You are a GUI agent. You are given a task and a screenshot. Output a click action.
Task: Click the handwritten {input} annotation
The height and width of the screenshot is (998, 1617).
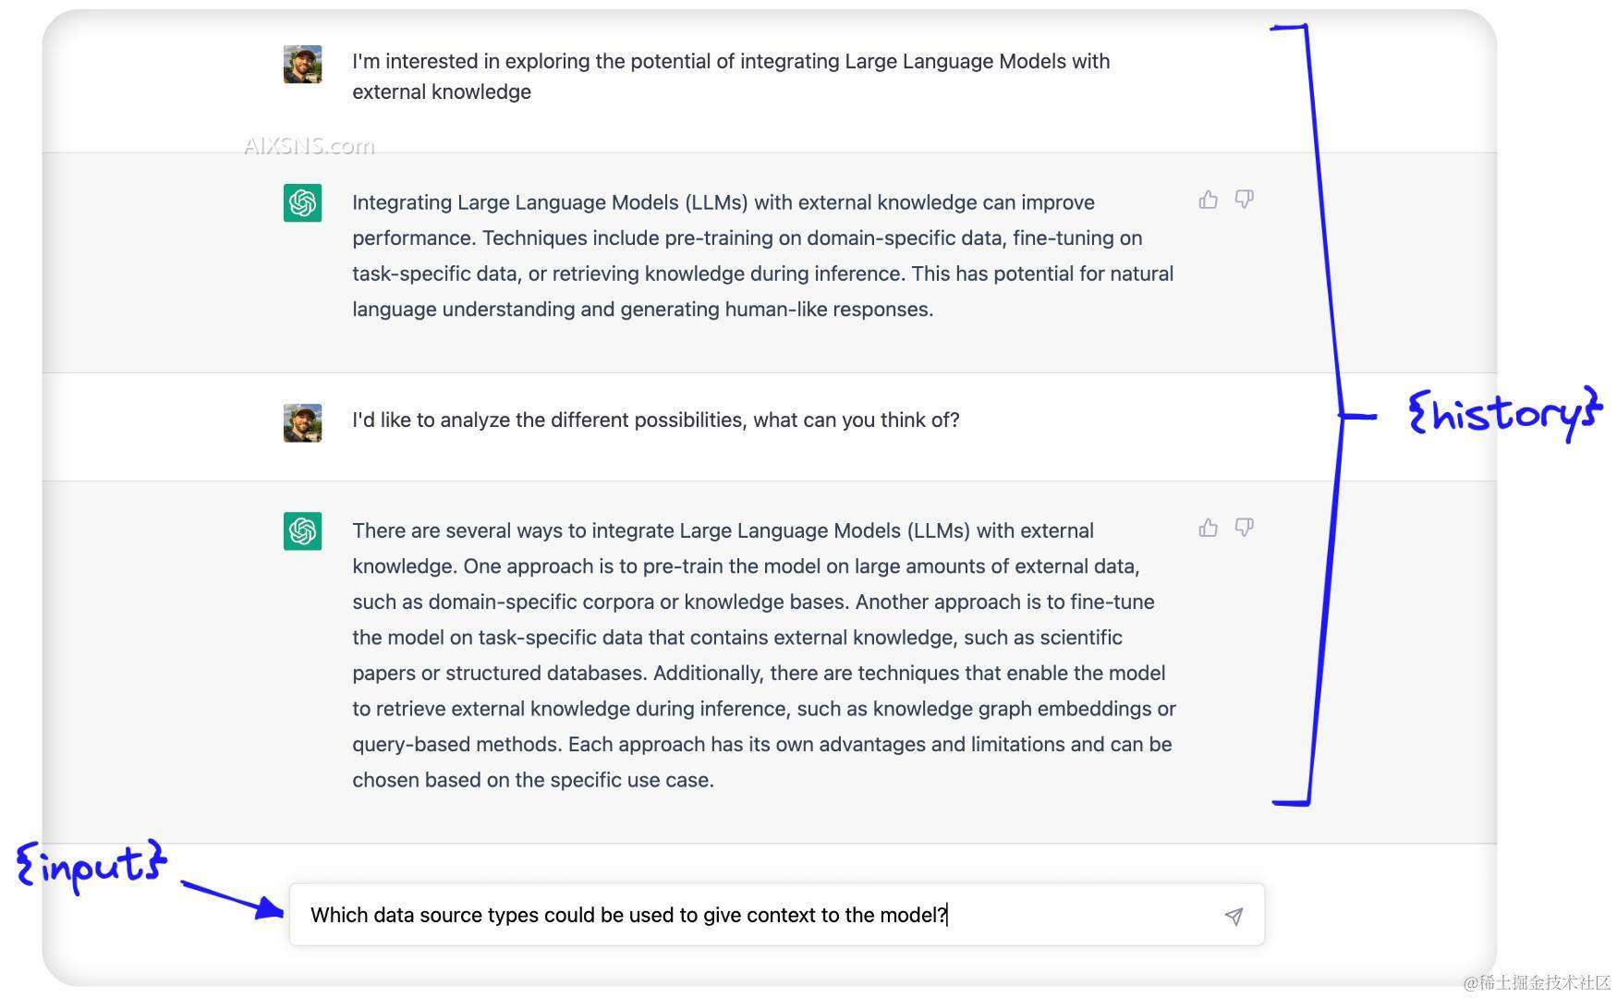91,865
